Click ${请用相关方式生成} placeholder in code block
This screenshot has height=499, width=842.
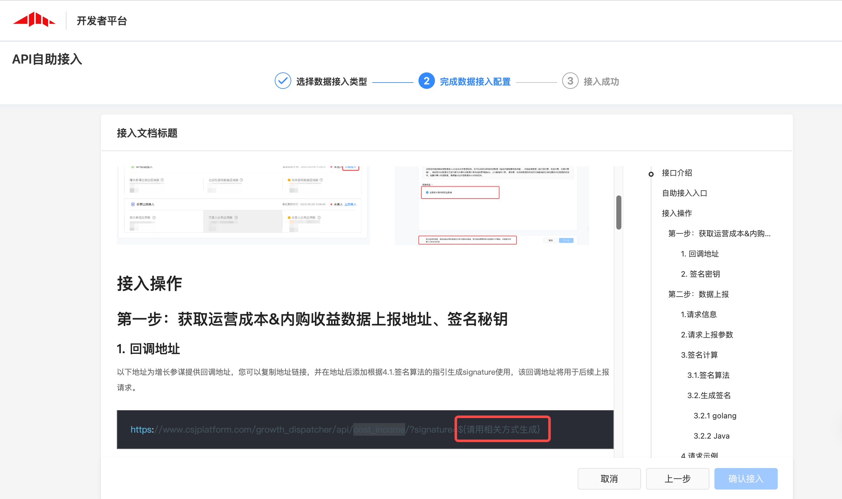[x=499, y=429]
